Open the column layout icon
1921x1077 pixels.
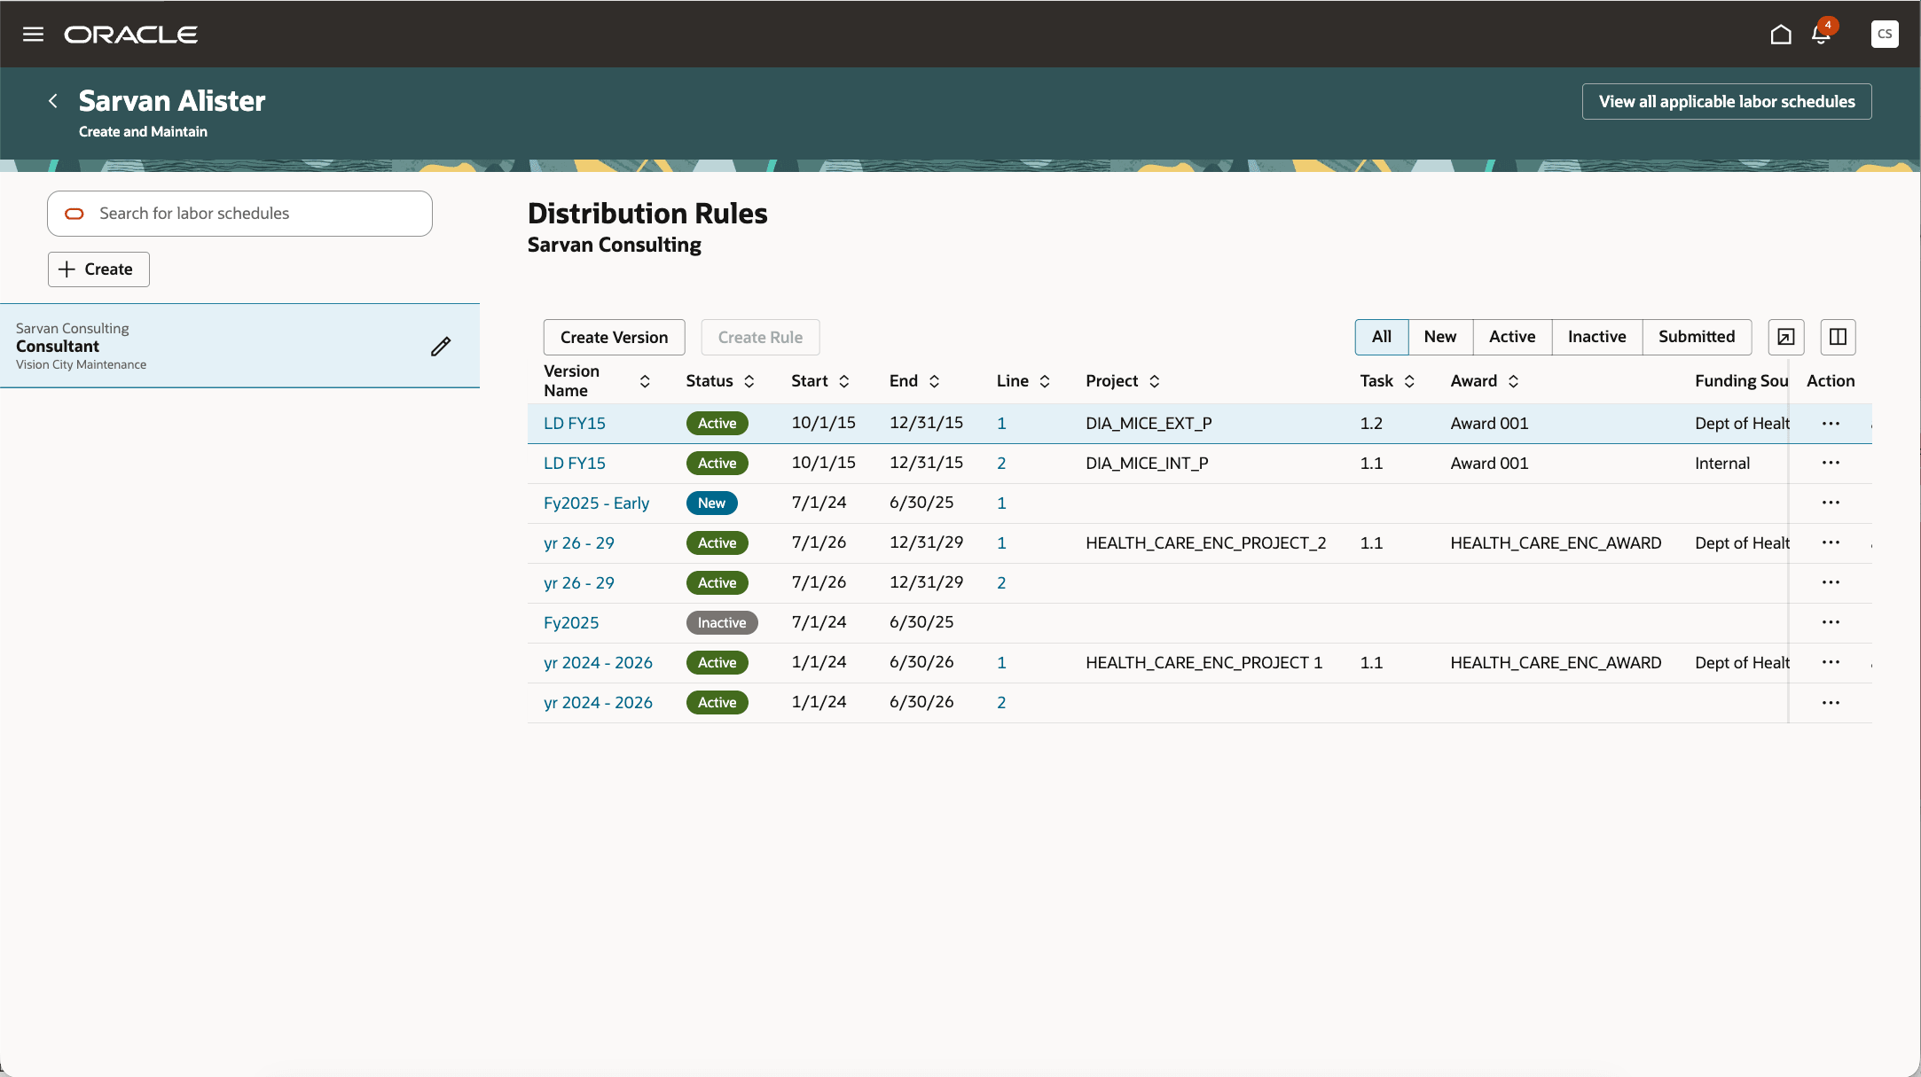pyautogui.click(x=1838, y=337)
